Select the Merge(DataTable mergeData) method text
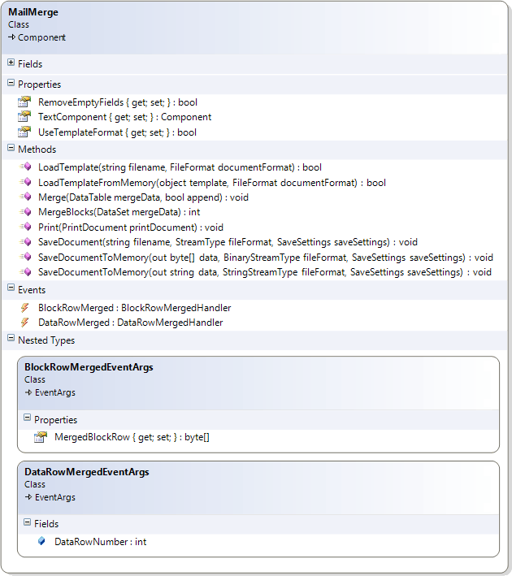This screenshot has height=576, width=512. pyautogui.click(x=143, y=197)
